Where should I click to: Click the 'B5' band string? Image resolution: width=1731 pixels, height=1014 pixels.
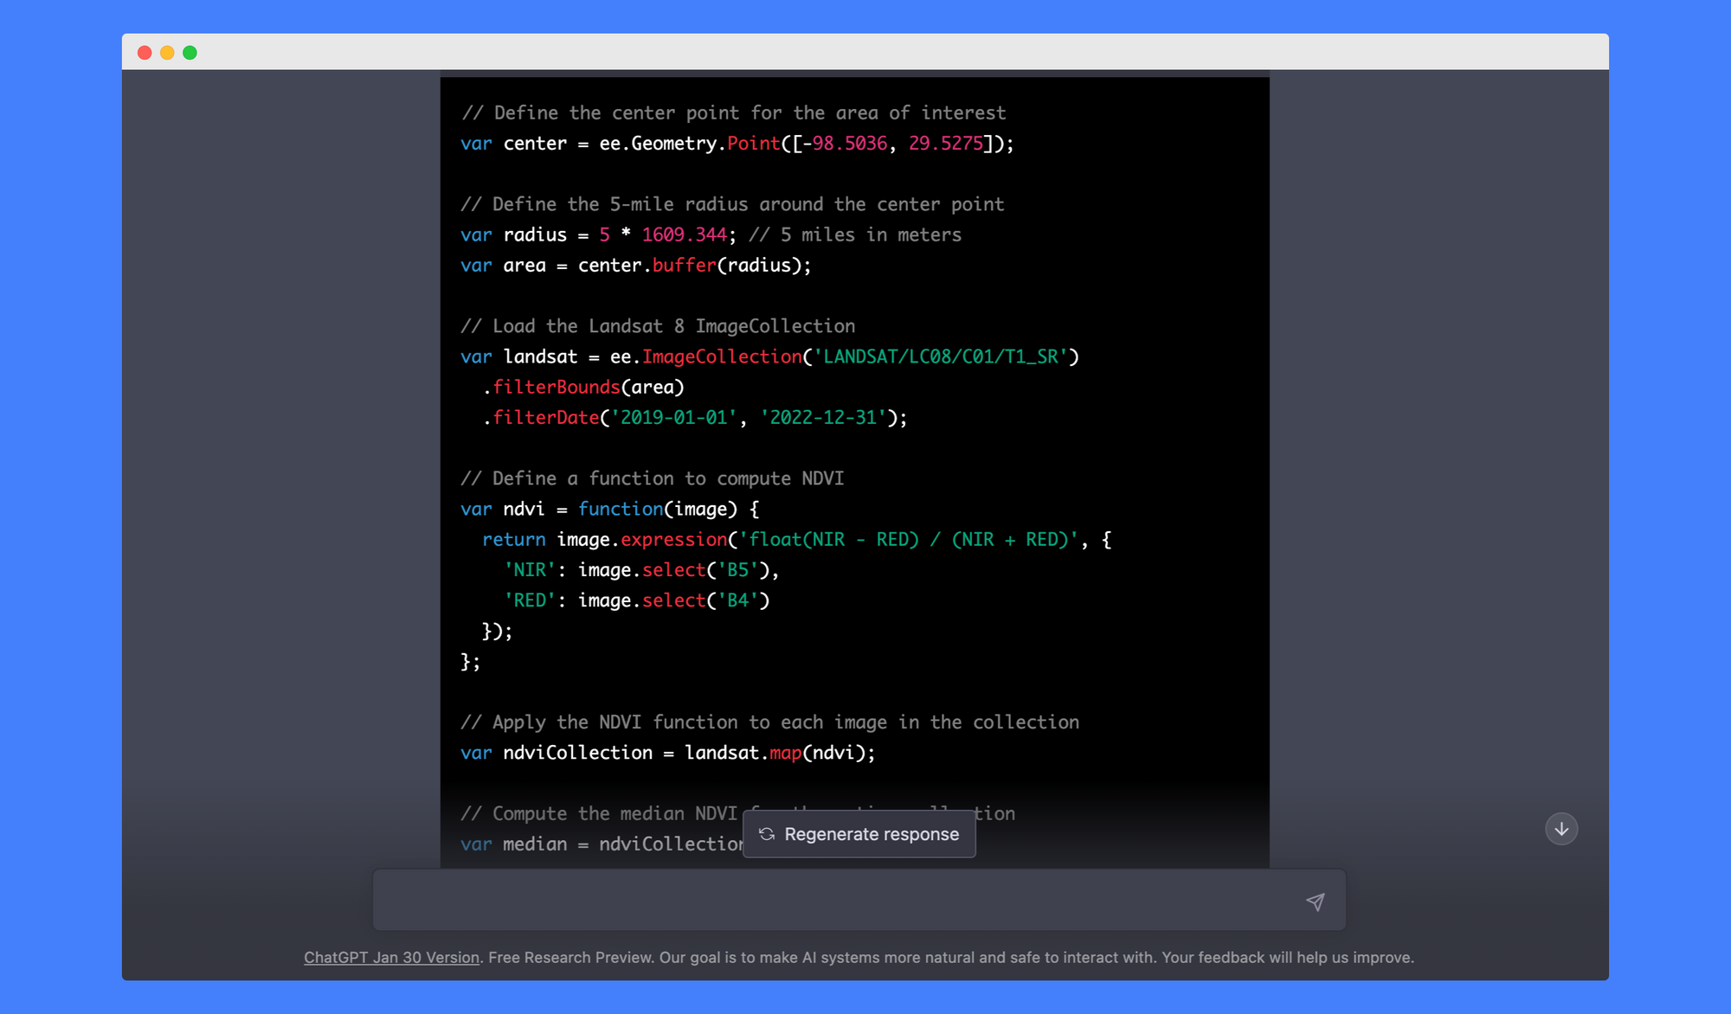(737, 570)
